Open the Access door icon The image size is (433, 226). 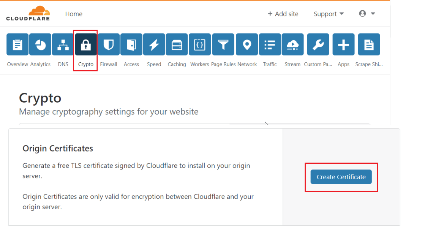click(x=131, y=45)
